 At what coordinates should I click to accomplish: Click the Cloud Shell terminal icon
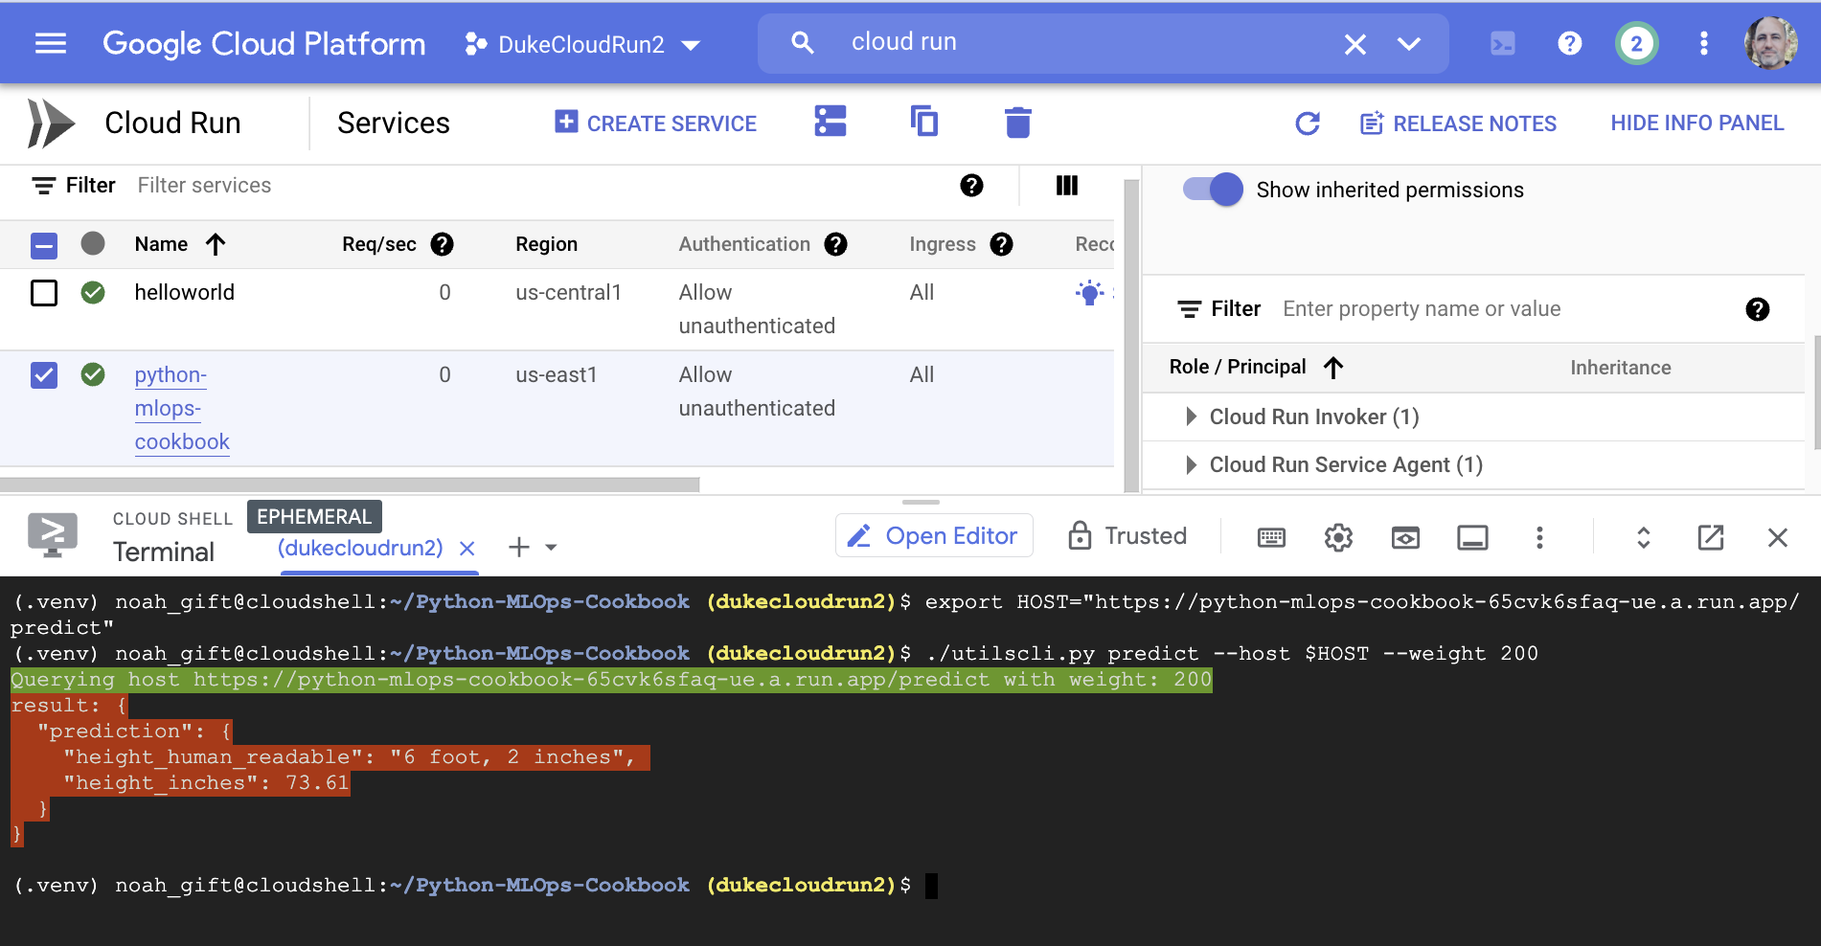[53, 535]
